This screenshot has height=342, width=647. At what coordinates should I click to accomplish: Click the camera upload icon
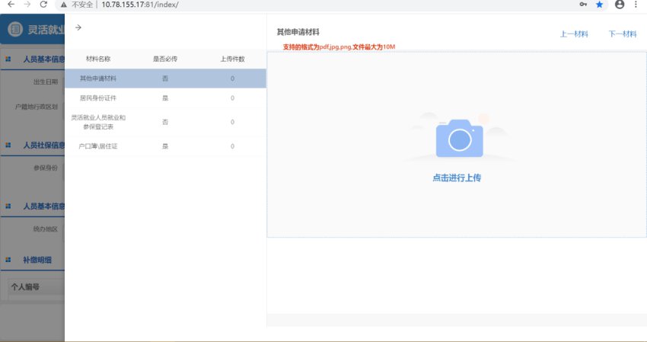tap(459, 138)
